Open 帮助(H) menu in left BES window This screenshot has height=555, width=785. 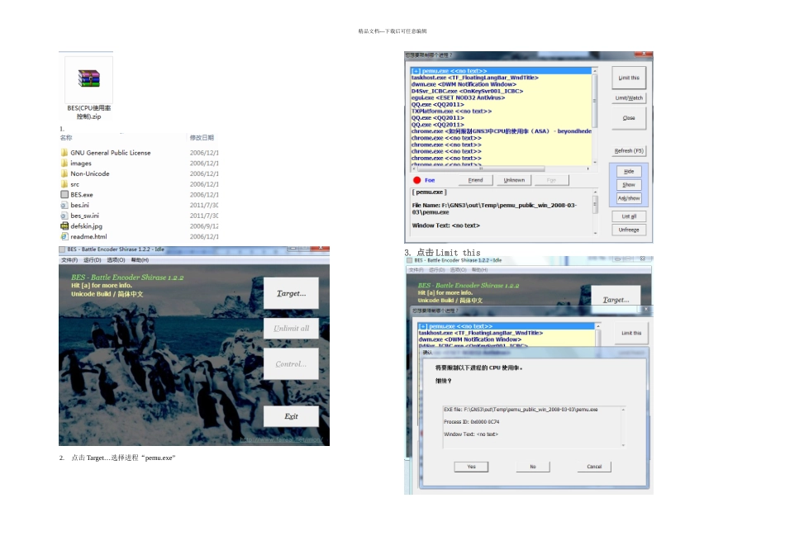click(140, 260)
